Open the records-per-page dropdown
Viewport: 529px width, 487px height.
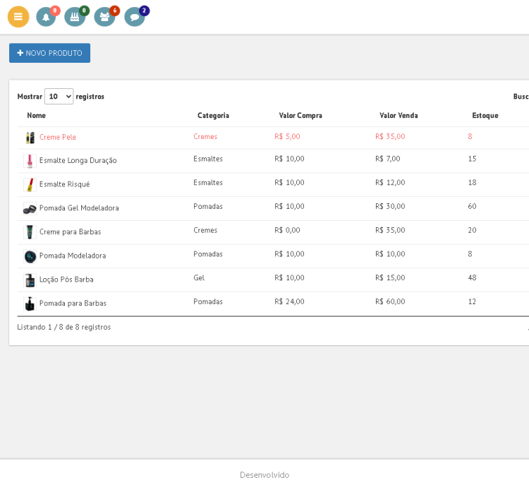tap(59, 97)
